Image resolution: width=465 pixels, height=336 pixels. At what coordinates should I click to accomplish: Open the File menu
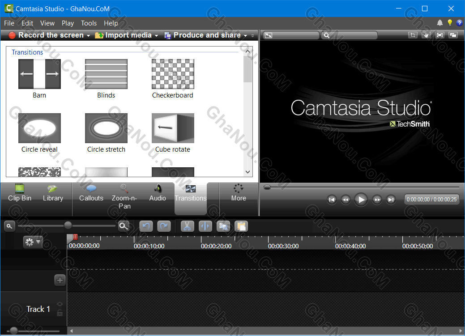(9, 23)
